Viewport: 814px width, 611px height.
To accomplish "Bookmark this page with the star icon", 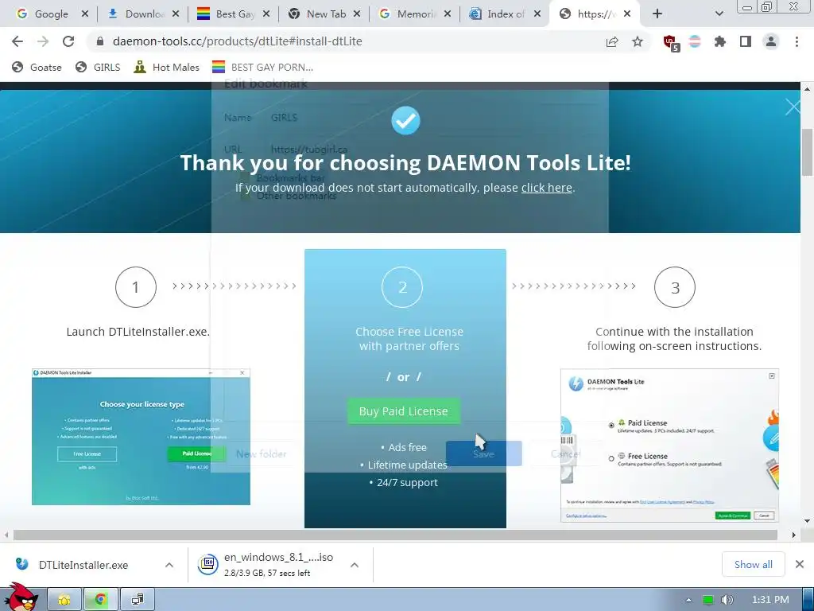I will pyautogui.click(x=638, y=41).
